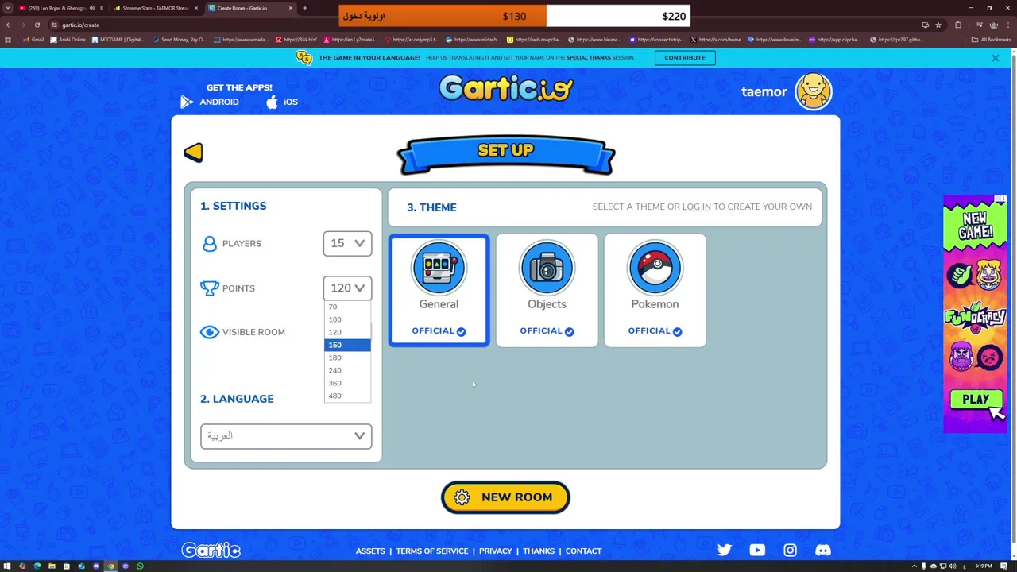The image size is (1017, 572).
Task: Open ASSETS footer link
Action: [x=370, y=551]
